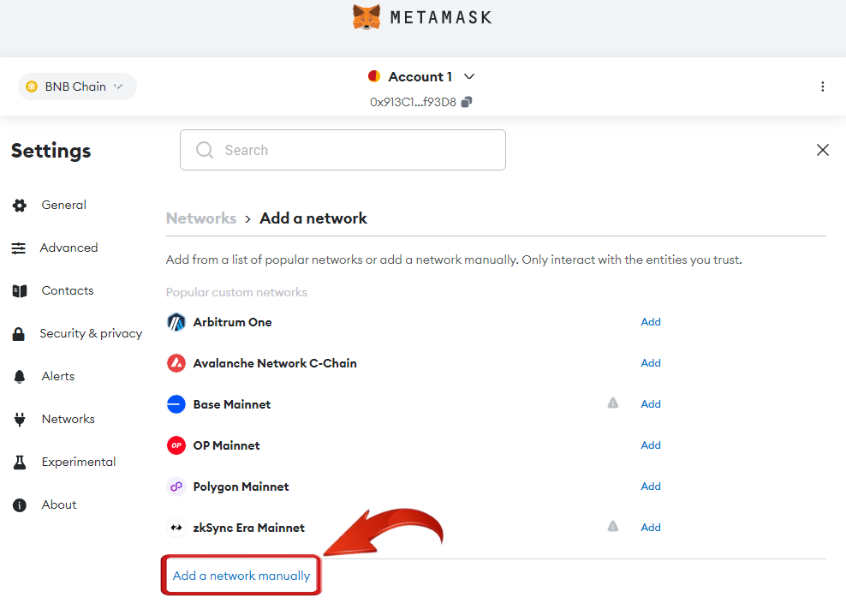Click the Networks breadcrumb link
This screenshot has height=603, width=846.
200,218
